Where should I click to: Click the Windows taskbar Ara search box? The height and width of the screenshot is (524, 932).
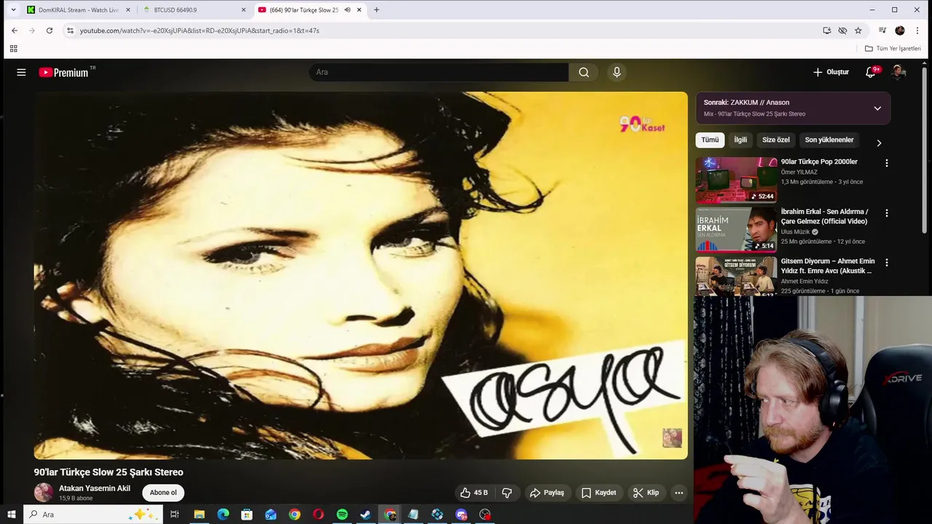point(92,515)
